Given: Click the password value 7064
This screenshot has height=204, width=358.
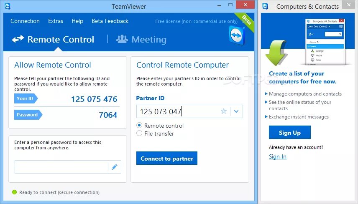Looking at the screenshot, I should click(x=108, y=115).
